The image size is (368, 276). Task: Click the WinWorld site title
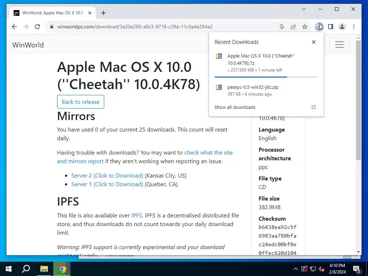pyautogui.click(x=28, y=45)
